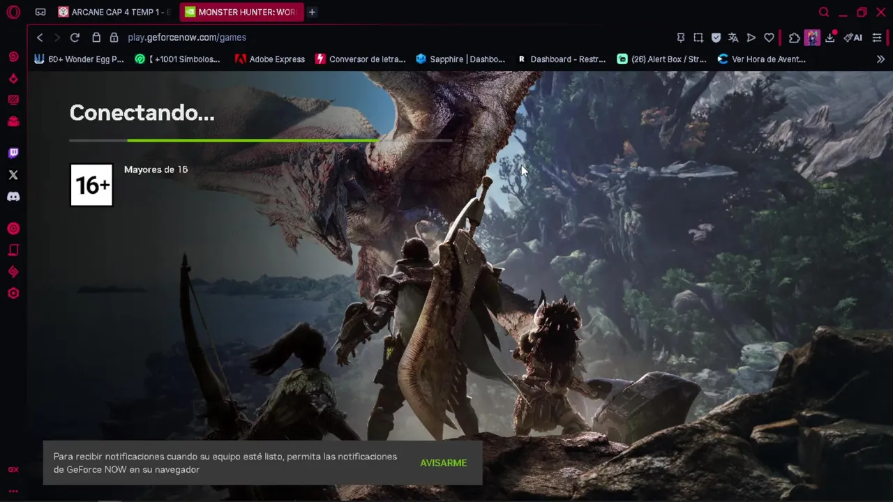893x502 pixels.
Task: Go back to the previous page
Action: click(40, 38)
